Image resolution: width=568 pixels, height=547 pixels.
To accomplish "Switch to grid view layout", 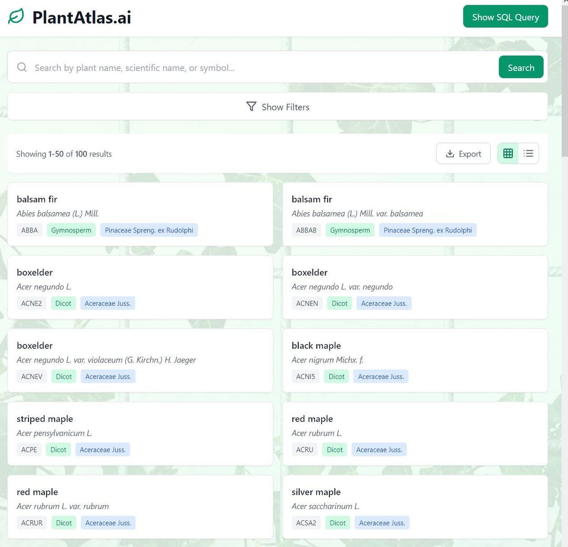I will (x=508, y=154).
